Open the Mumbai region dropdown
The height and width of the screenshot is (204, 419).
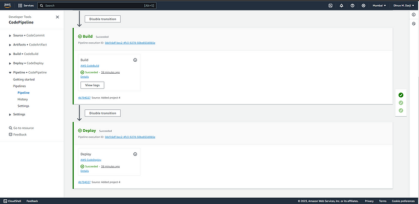click(379, 5)
